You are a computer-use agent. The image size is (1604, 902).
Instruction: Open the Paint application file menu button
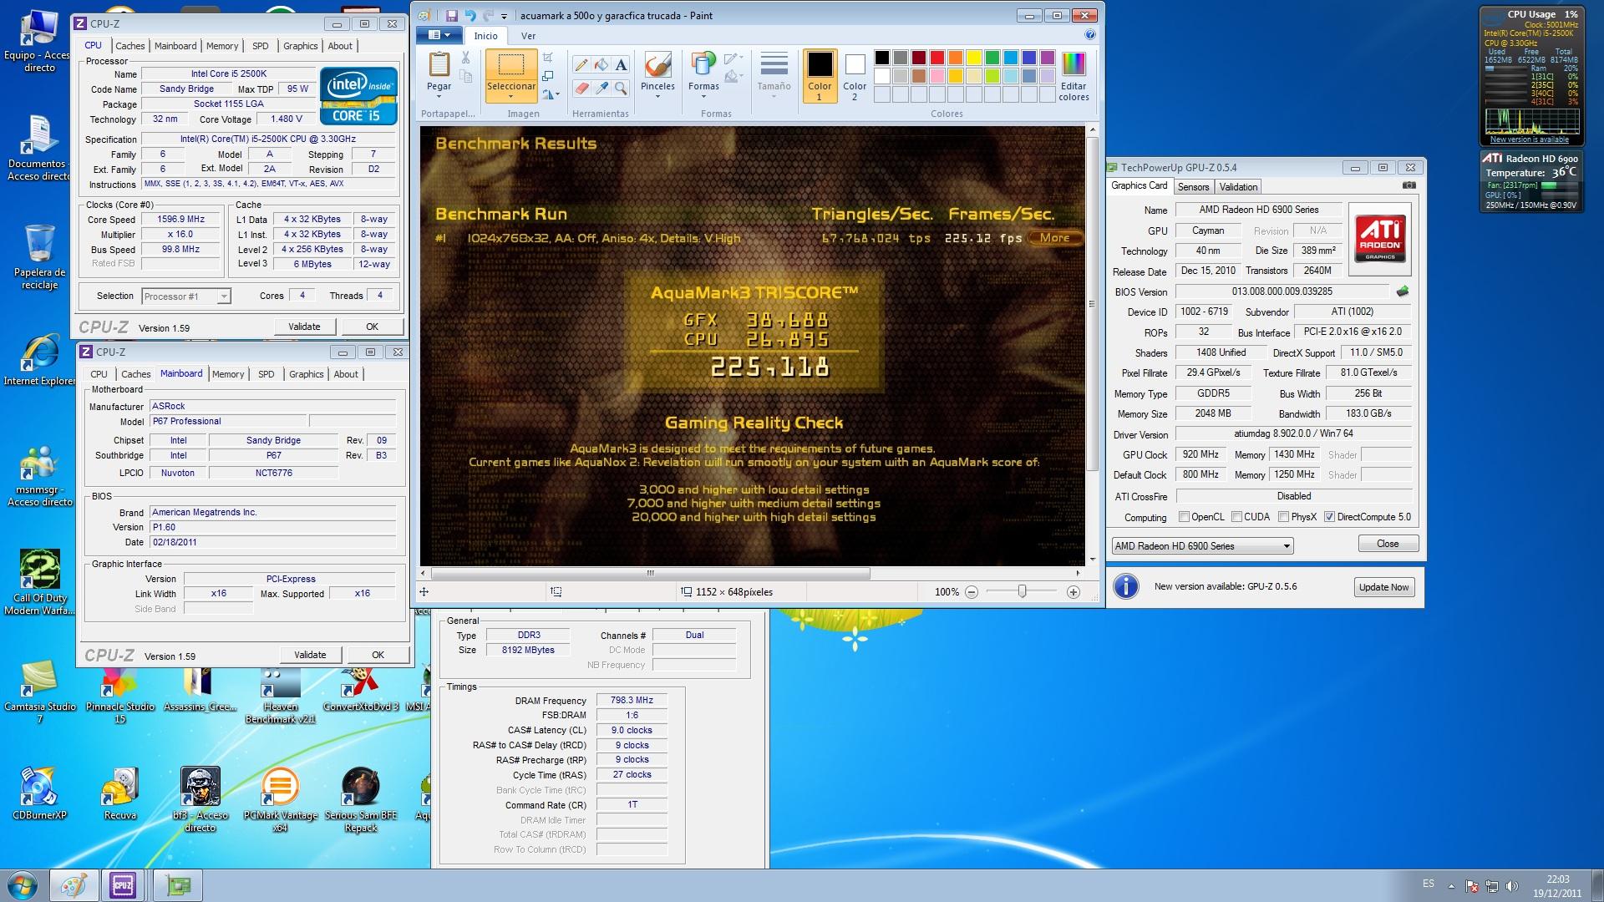pos(439,35)
